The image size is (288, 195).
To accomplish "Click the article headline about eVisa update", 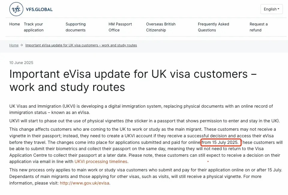I will pyautogui.click(x=133, y=80).
